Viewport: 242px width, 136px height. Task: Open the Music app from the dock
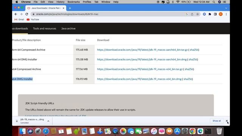click(x=154, y=131)
